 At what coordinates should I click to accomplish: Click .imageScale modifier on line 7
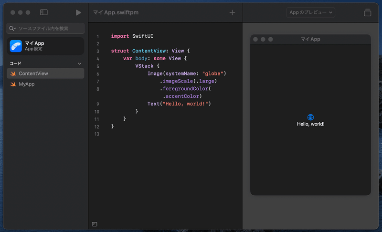176,81
